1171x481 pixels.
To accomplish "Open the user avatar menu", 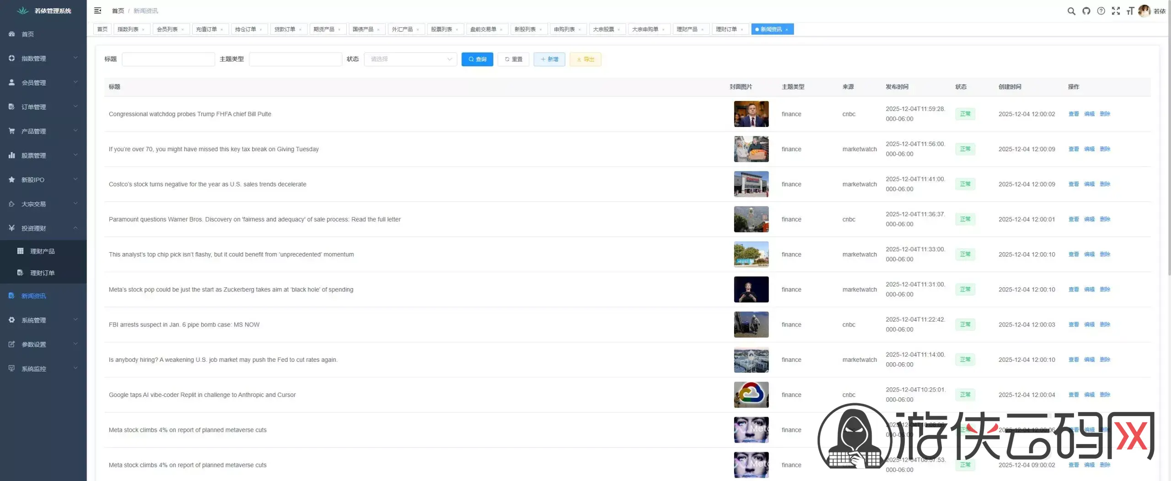I will tap(1144, 11).
